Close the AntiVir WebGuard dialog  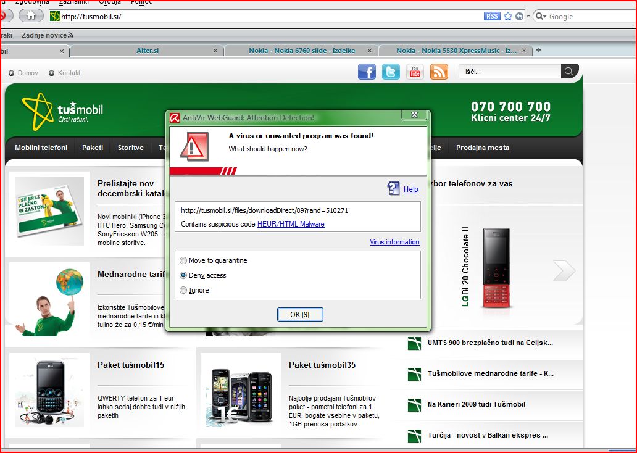[x=414, y=115]
